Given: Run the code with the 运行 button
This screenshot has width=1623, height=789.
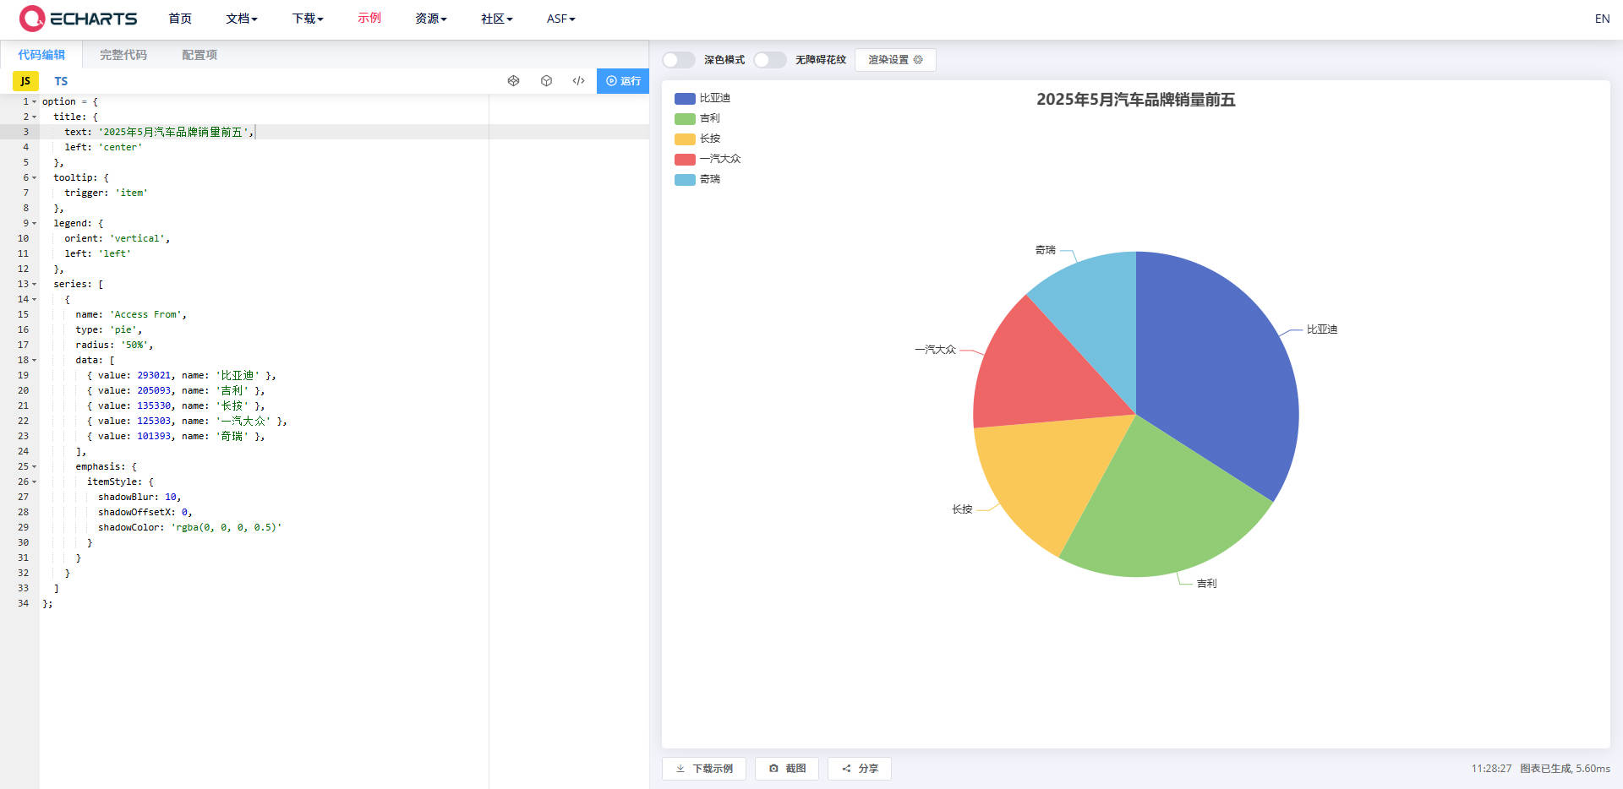Looking at the screenshot, I should coord(623,81).
